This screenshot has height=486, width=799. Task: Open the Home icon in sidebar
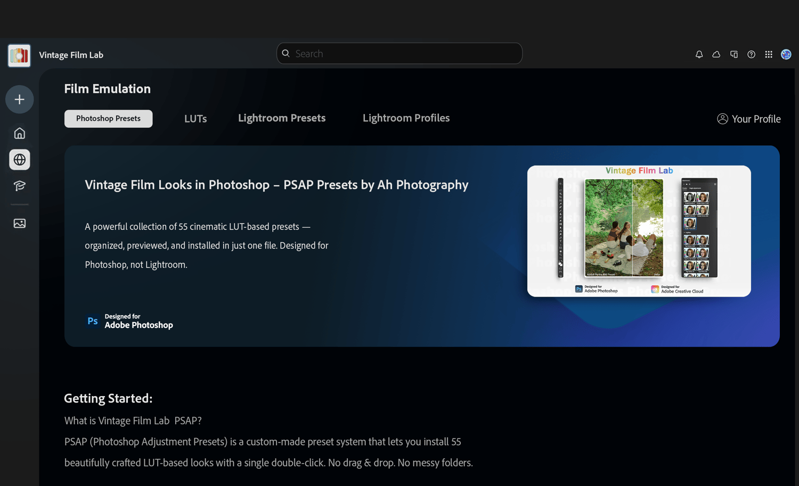tap(20, 133)
